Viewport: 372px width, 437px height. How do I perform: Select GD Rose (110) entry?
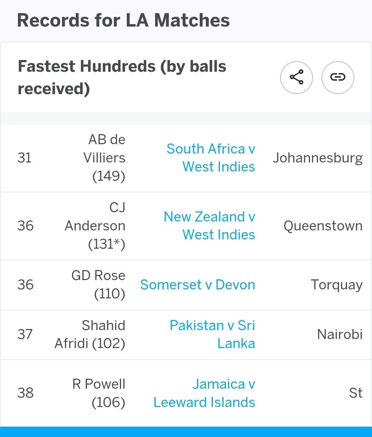click(x=99, y=285)
